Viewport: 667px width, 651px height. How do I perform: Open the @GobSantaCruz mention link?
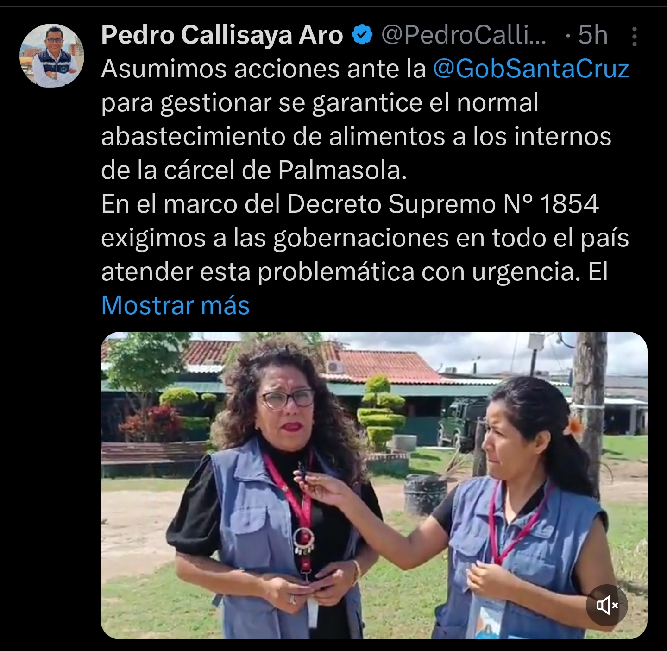[x=531, y=69]
